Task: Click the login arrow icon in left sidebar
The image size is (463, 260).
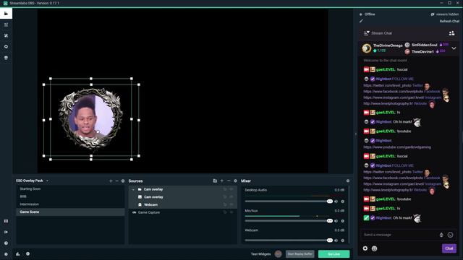Action: click(6, 232)
